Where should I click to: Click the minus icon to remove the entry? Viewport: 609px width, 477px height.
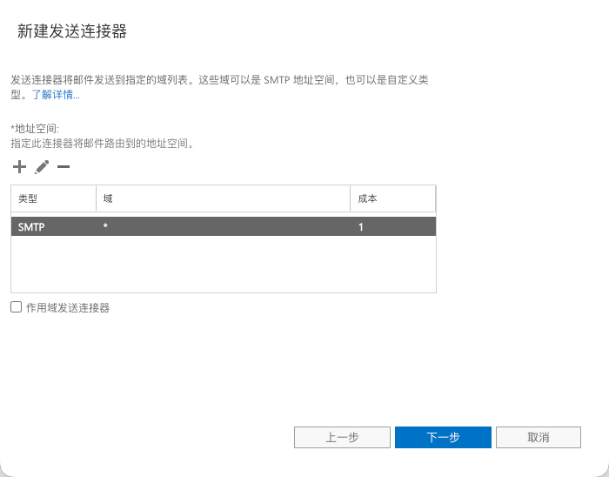[64, 166]
